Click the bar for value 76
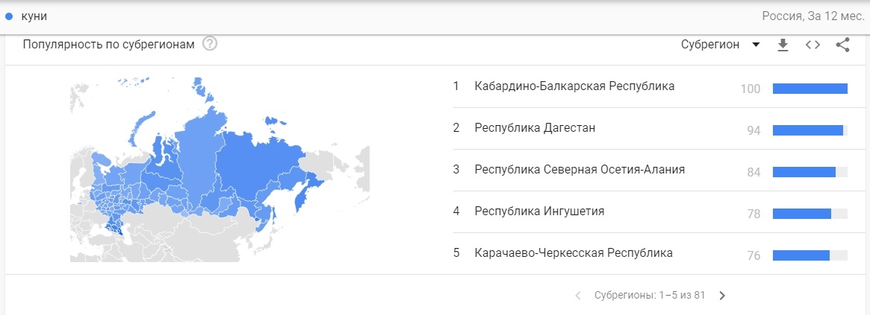The height and width of the screenshot is (315, 870). (x=801, y=255)
